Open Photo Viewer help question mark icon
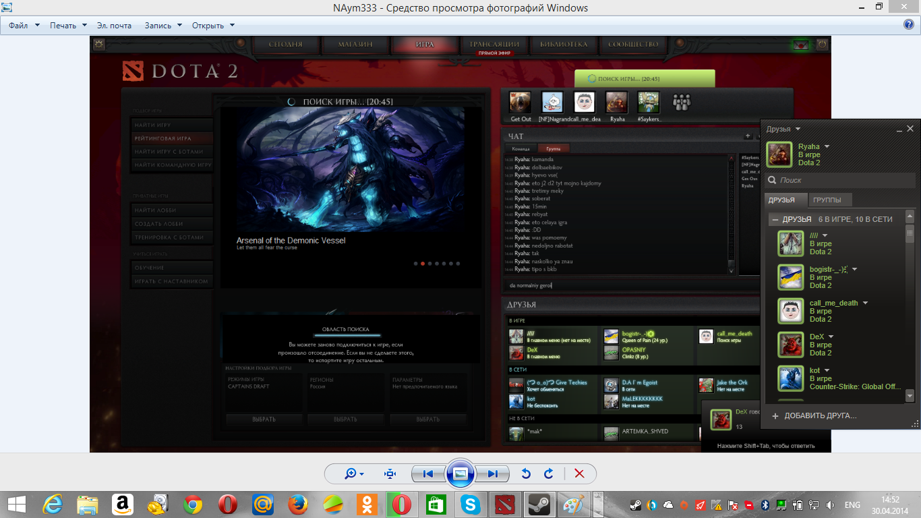Viewport: 921px width, 518px height. pos(908,25)
